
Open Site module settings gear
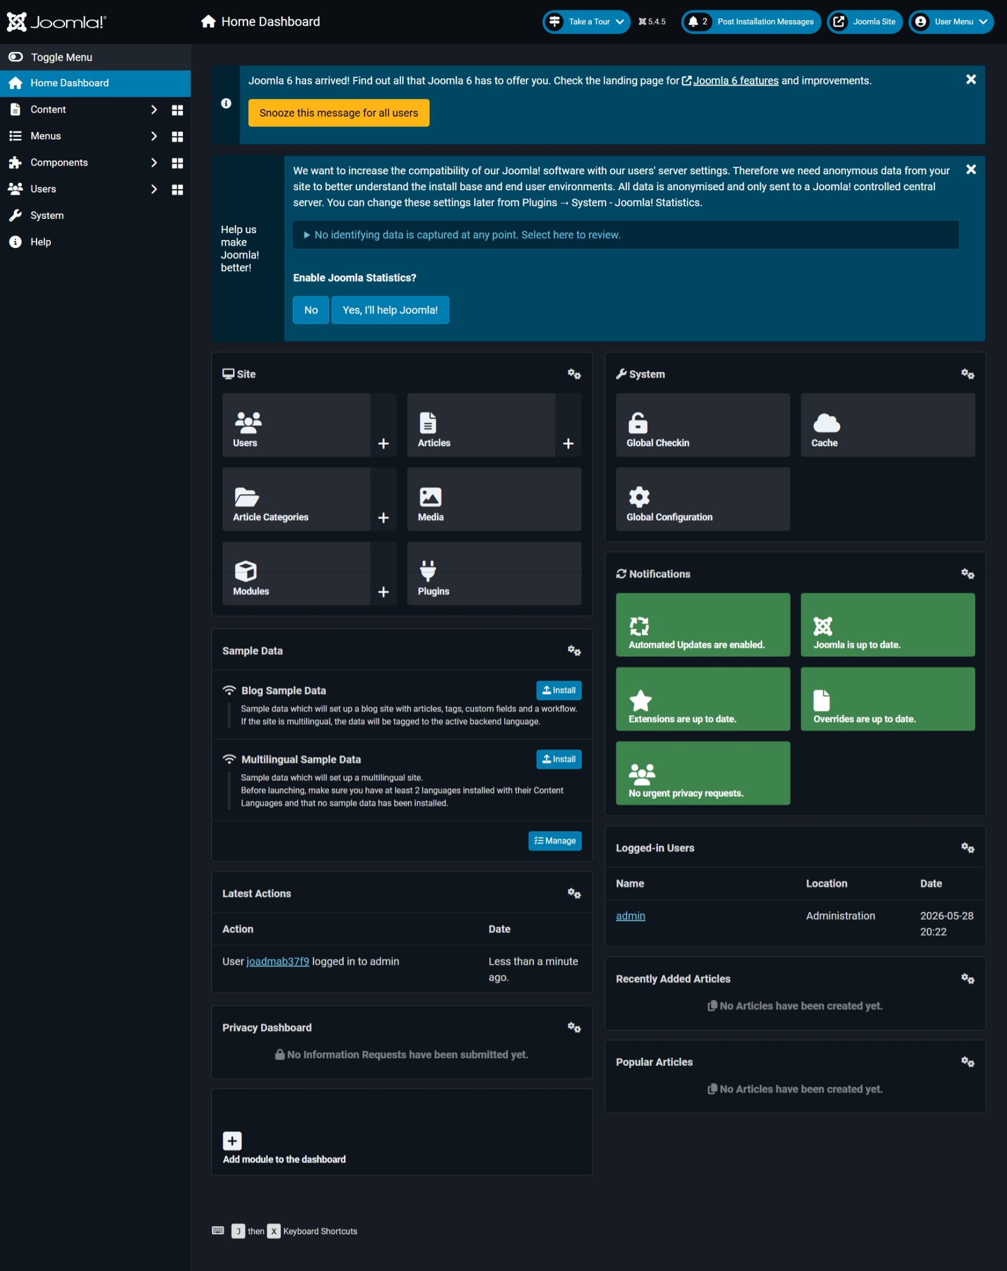(x=574, y=374)
